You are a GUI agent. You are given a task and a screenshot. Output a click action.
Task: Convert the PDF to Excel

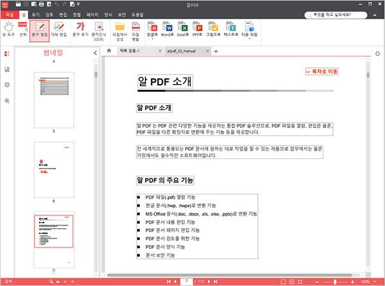coord(183,29)
